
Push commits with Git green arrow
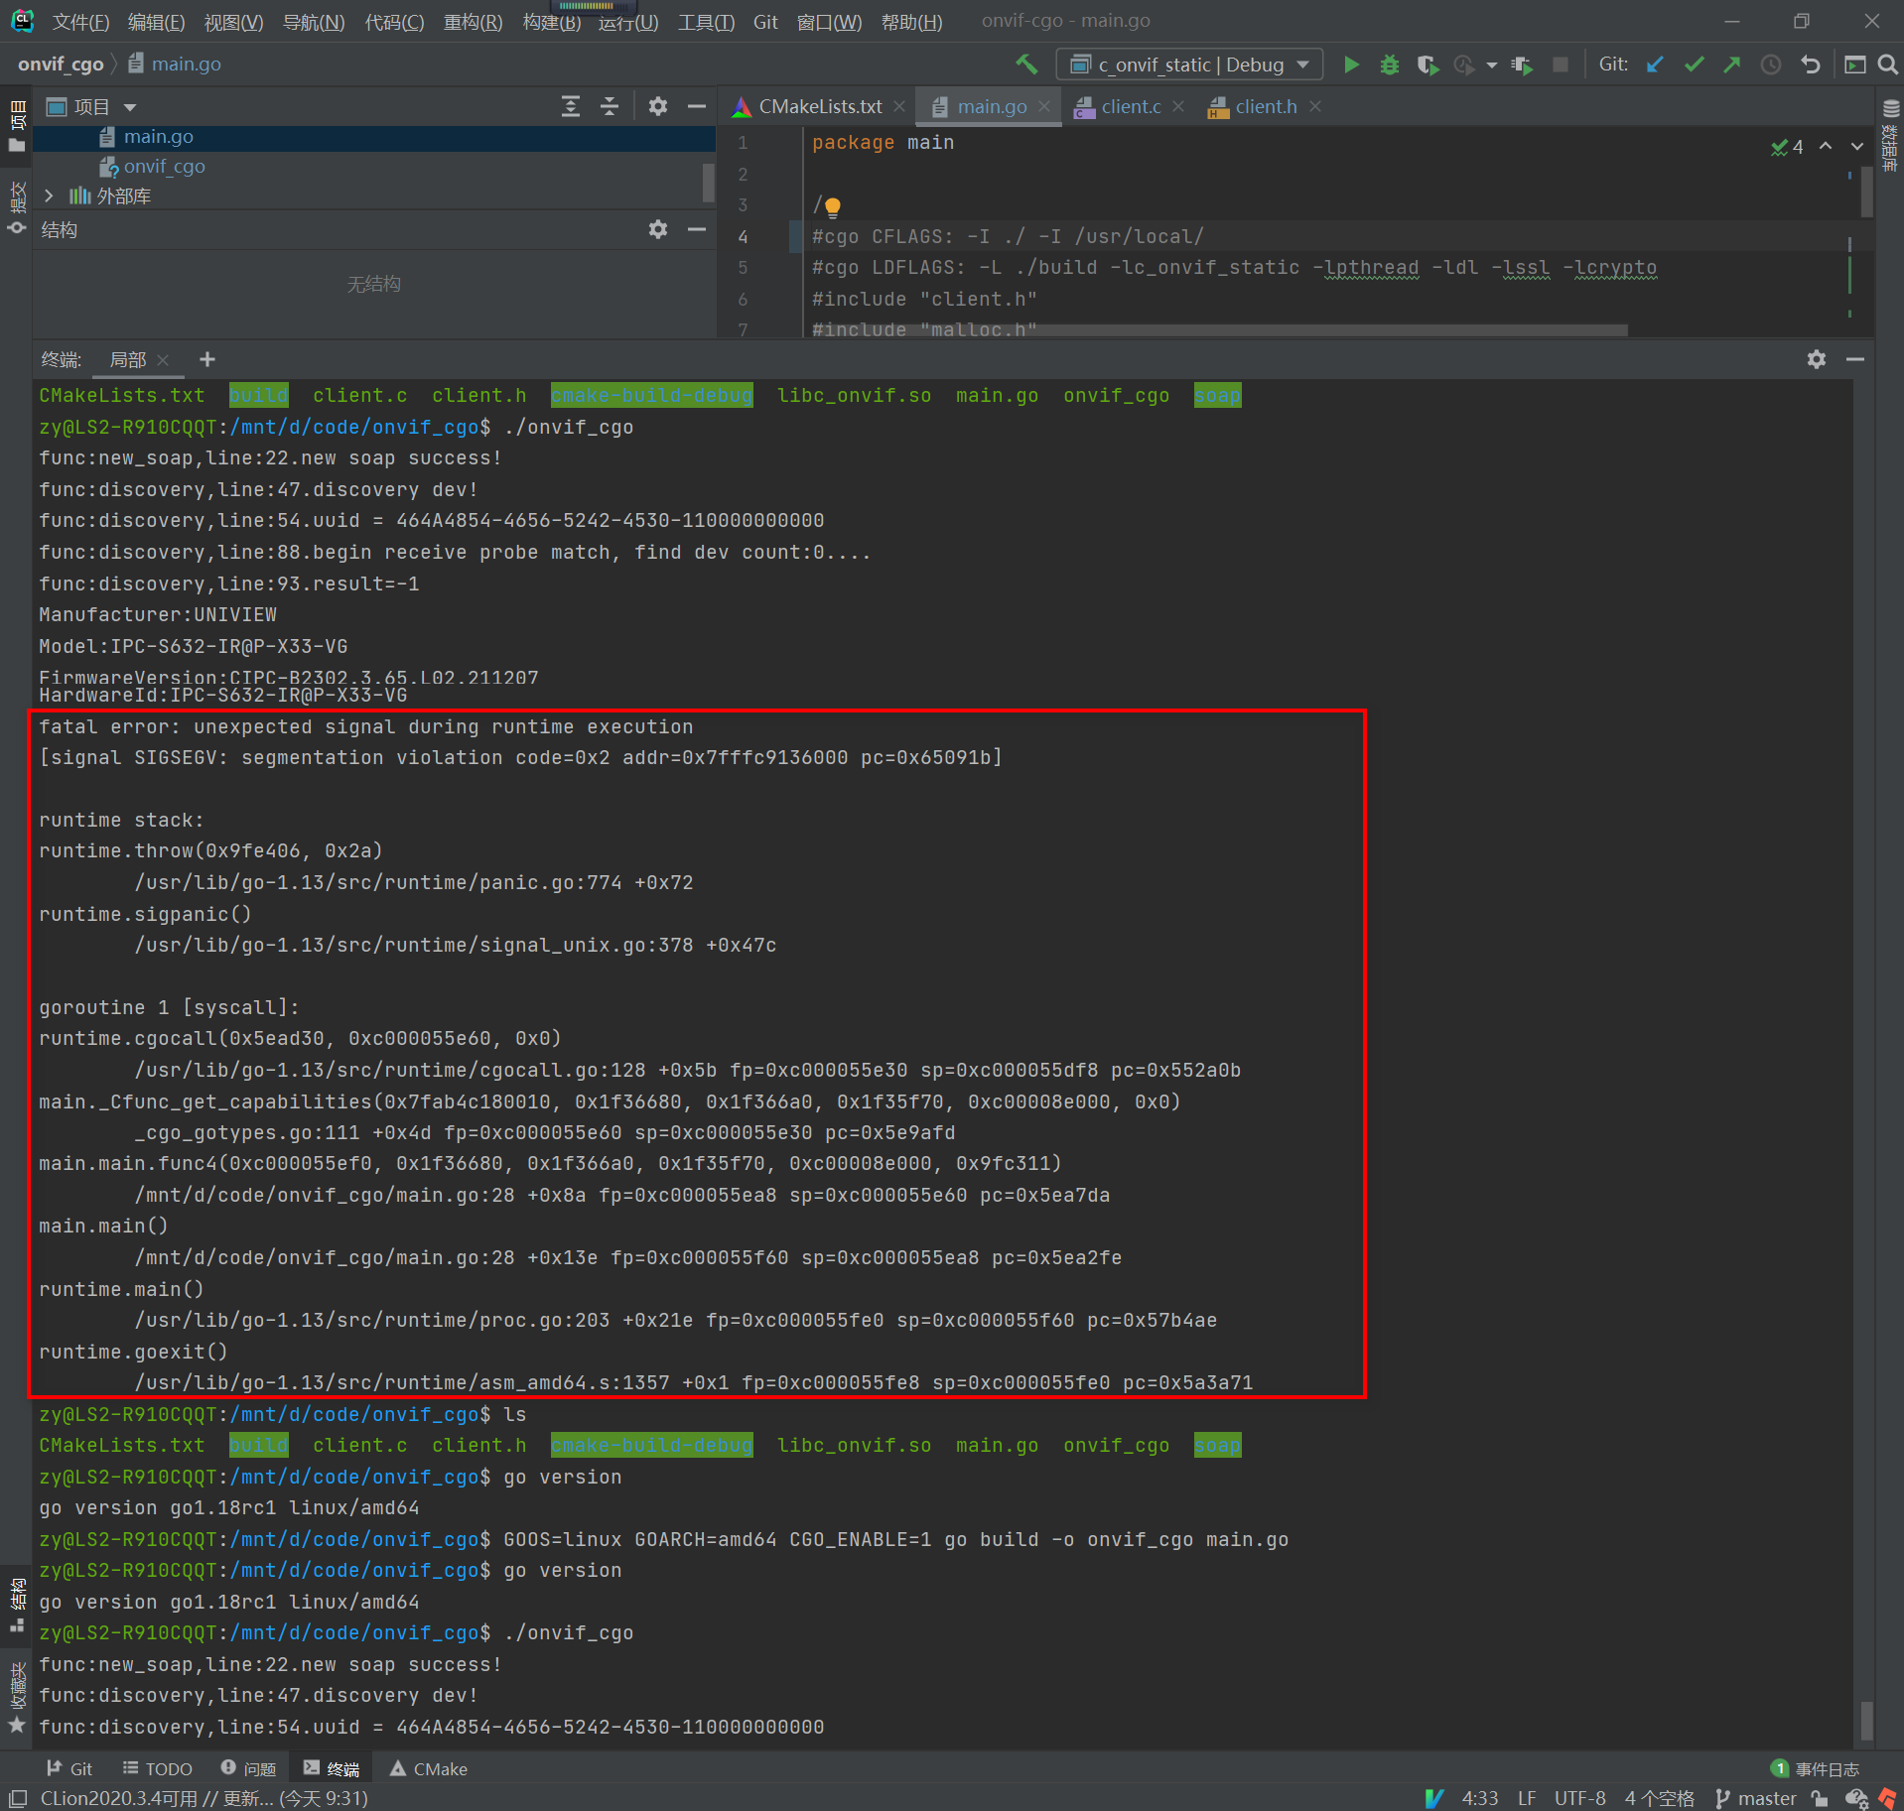pos(1731,65)
